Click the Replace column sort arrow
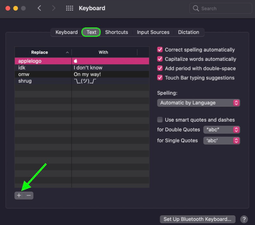This screenshot has height=225, width=255. [67, 52]
